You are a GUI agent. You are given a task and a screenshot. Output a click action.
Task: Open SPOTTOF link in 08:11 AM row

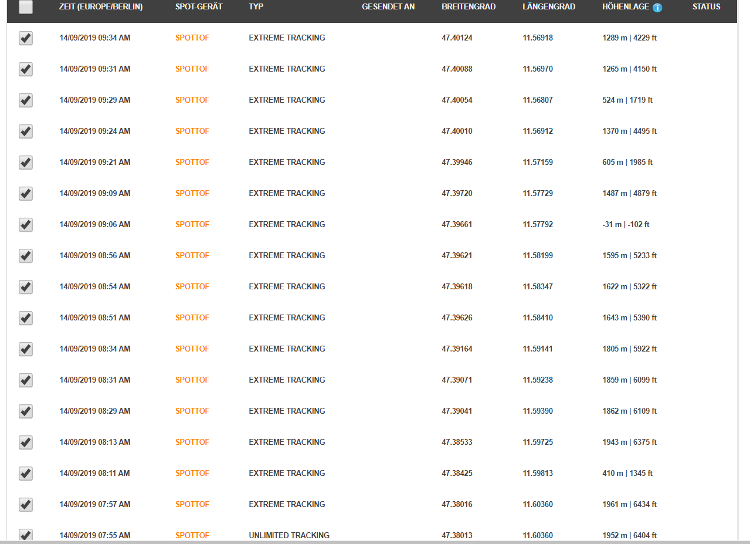pyautogui.click(x=192, y=474)
